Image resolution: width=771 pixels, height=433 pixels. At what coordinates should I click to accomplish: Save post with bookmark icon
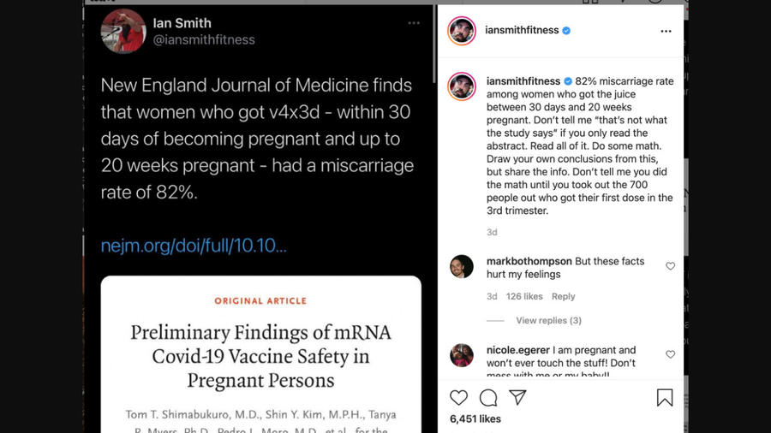[x=665, y=398]
